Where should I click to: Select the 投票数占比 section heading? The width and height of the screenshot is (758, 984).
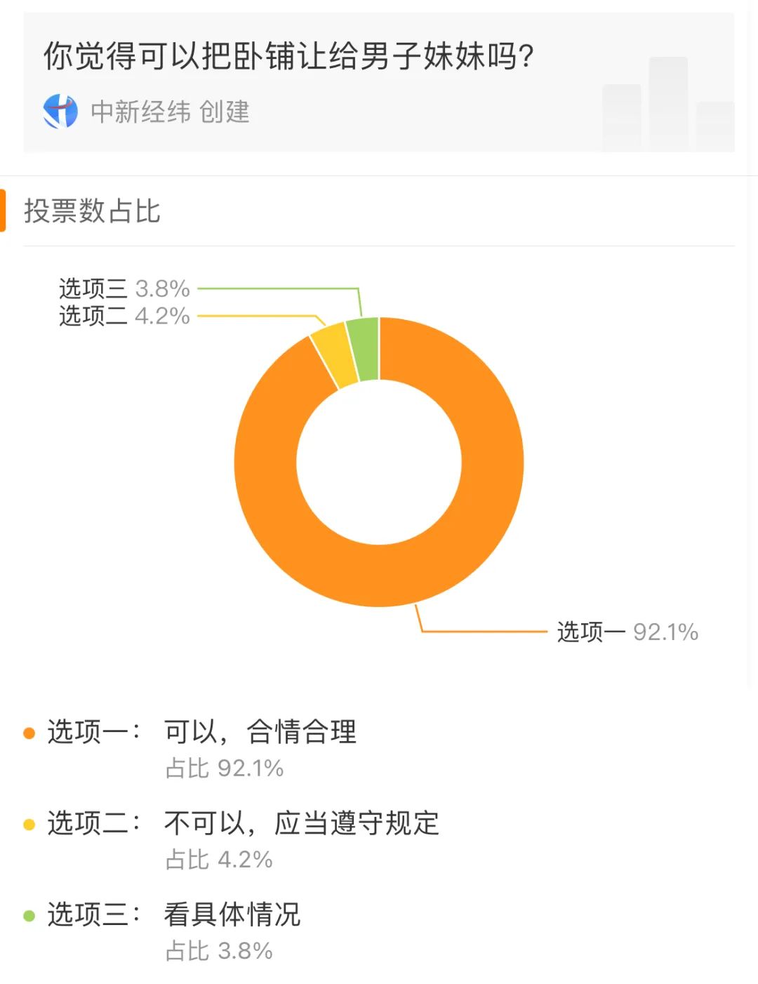coord(92,211)
